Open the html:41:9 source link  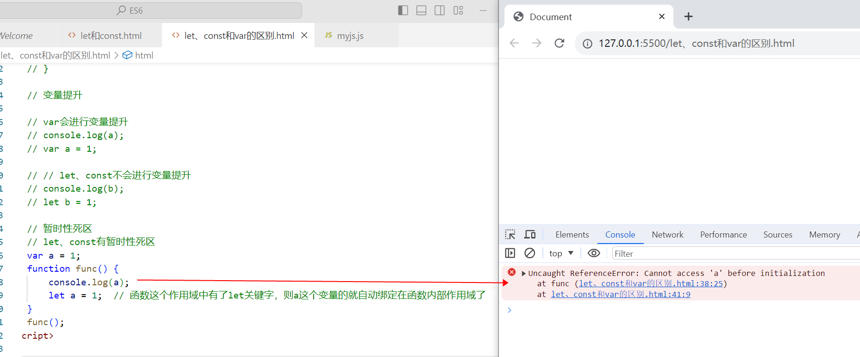[x=621, y=294]
